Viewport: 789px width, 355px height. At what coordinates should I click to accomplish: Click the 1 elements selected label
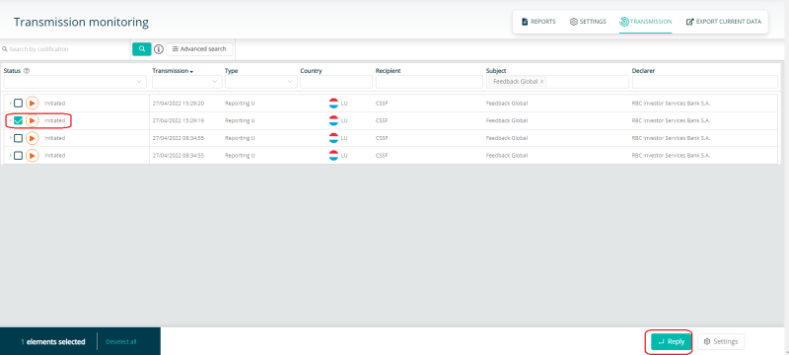pyautogui.click(x=53, y=341)
